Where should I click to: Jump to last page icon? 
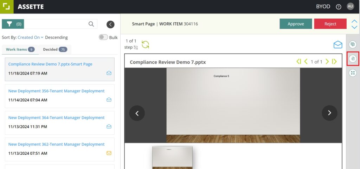pos(334,62)
